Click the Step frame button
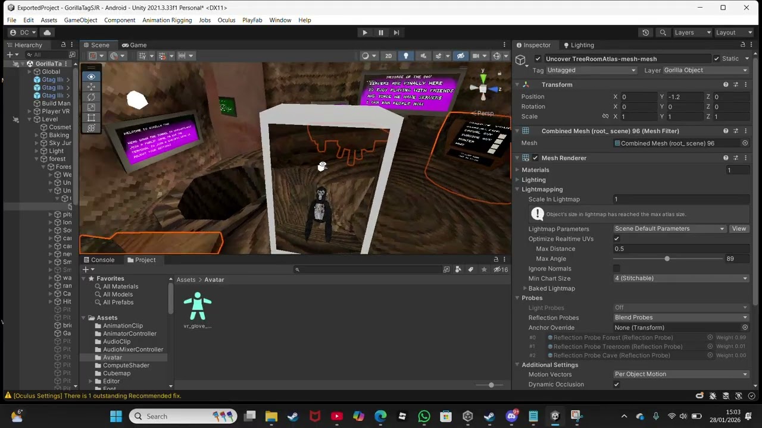 pyautogui.click(x=396, y=32)
